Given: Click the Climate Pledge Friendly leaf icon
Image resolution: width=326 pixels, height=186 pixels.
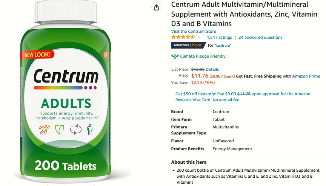Looking at the screenshot, I should (x=175, y=56).
